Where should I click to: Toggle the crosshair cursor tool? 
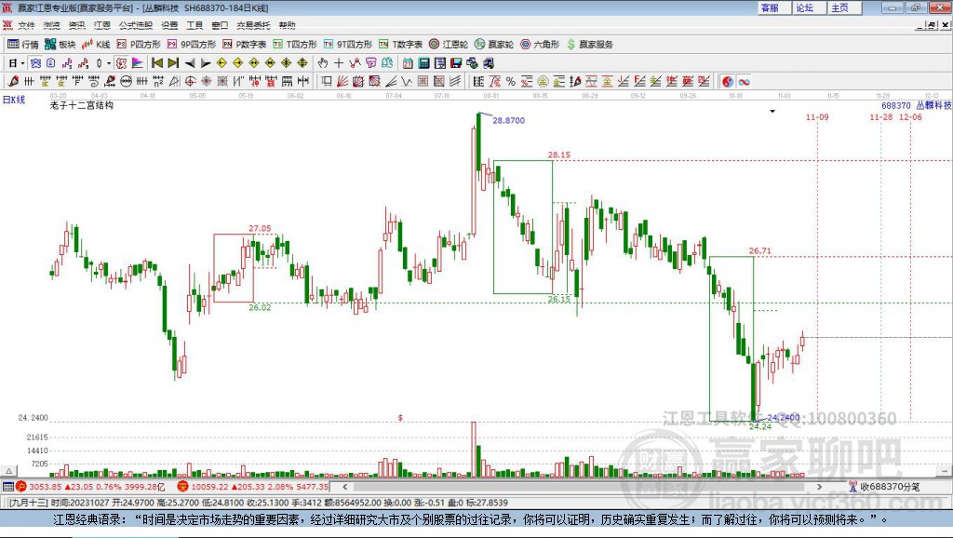(339, 63)
